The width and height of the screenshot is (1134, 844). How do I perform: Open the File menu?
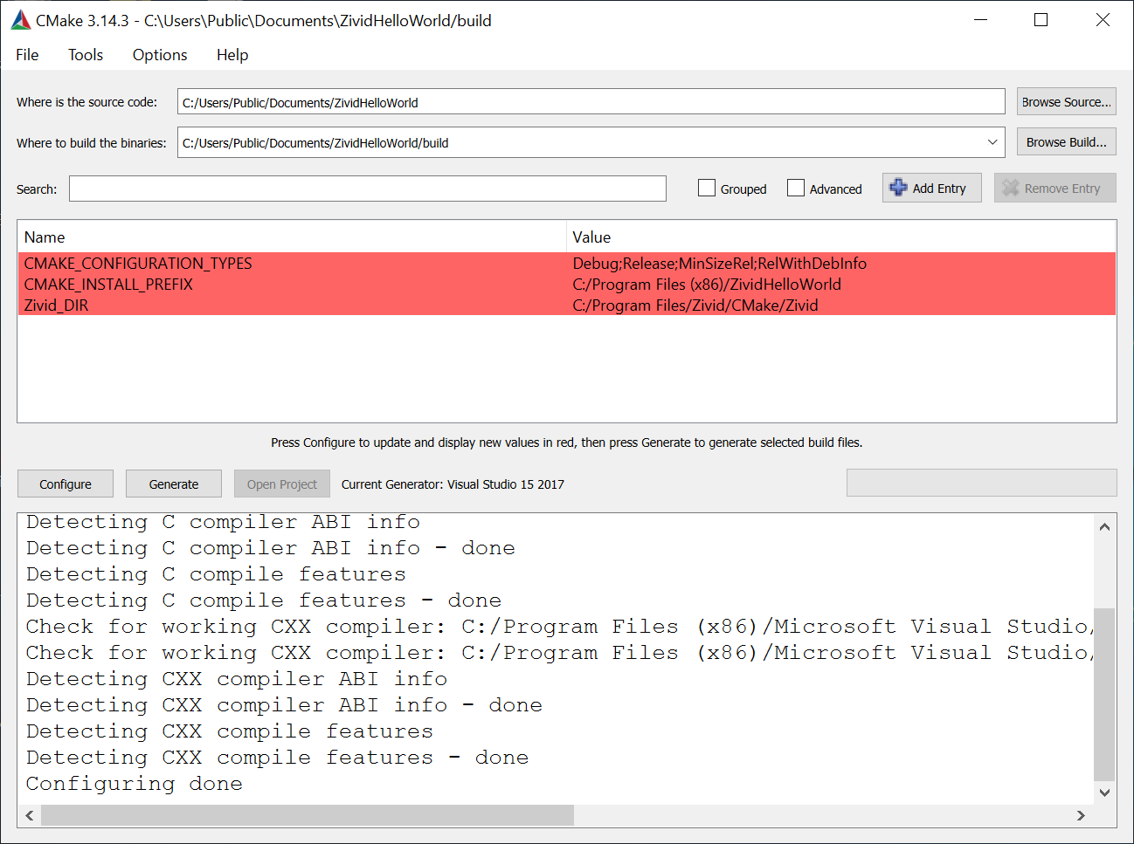(x=27, y=55)
